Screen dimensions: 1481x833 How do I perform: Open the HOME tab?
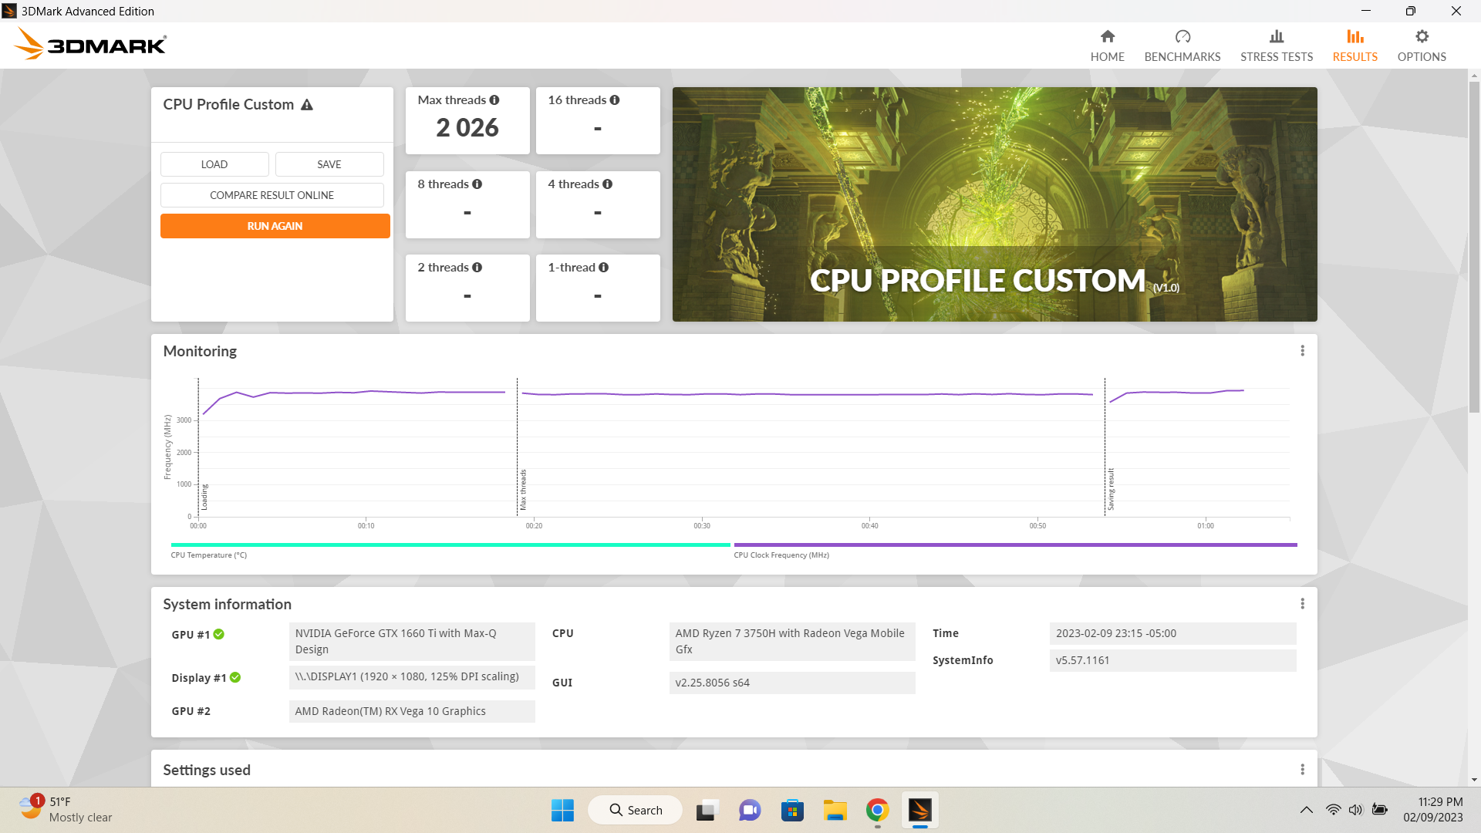1107,46
